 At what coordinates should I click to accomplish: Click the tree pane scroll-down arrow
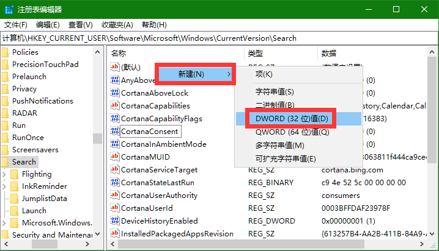(97, 234)
